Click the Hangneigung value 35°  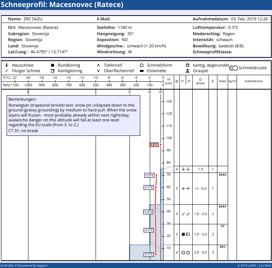click(x=131, y=34)
